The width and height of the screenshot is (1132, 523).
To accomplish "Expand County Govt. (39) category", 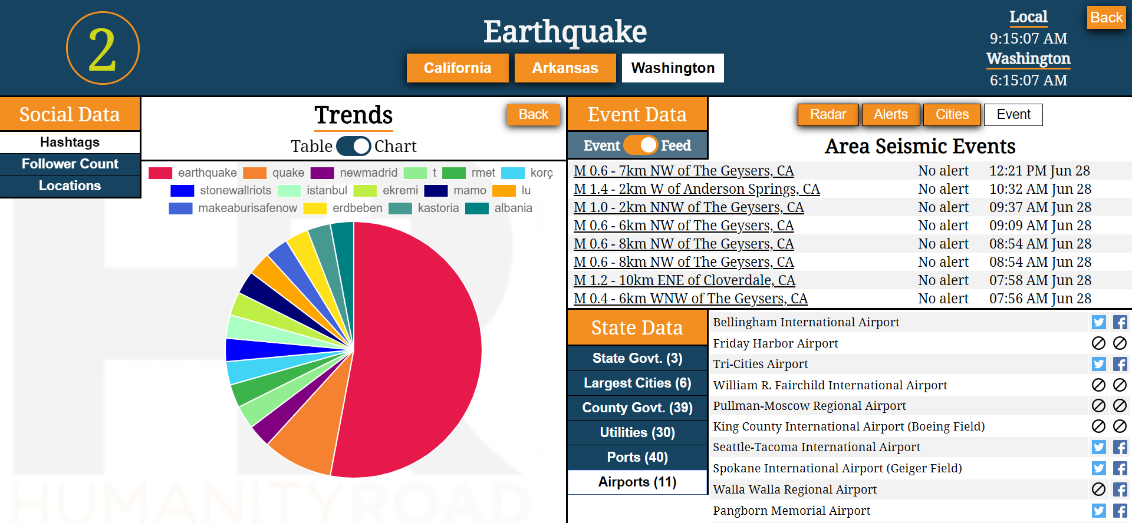I will click(x=637, y=408).
